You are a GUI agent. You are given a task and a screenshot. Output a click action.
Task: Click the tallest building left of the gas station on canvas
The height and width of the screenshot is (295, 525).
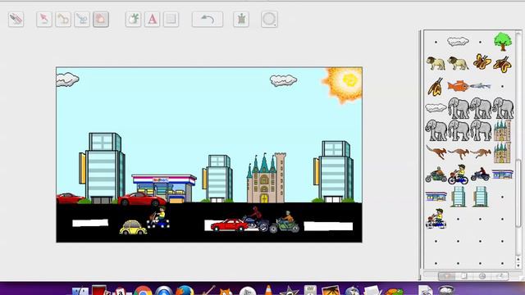[102, 168]
